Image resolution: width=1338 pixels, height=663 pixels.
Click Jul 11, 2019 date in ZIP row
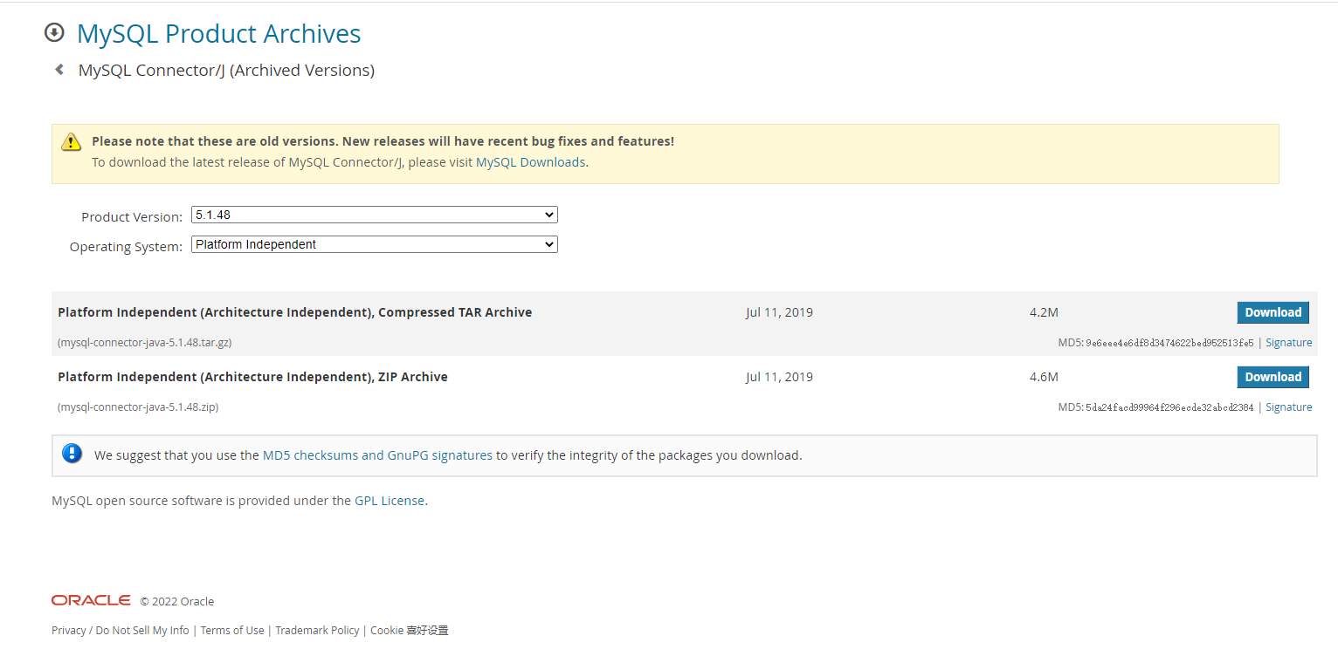pos(779,377)
